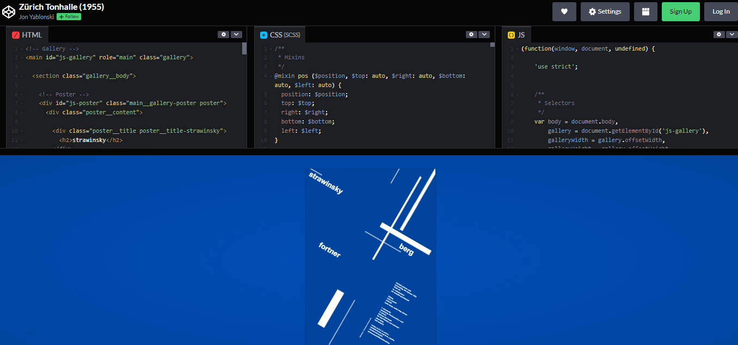Click the HTML slash icon
This screenshot has width=738, height=345.
coord(15,35)
